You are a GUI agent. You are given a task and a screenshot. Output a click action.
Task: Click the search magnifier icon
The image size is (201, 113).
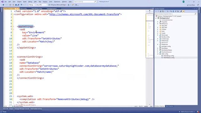pyautogui.click(x=95, y=2)
